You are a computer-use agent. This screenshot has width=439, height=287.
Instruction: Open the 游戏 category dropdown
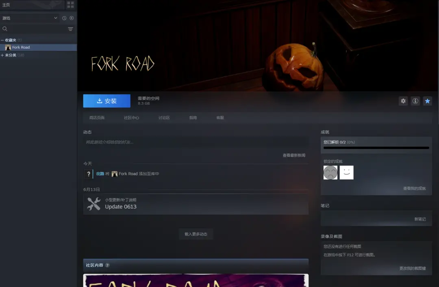30,18
